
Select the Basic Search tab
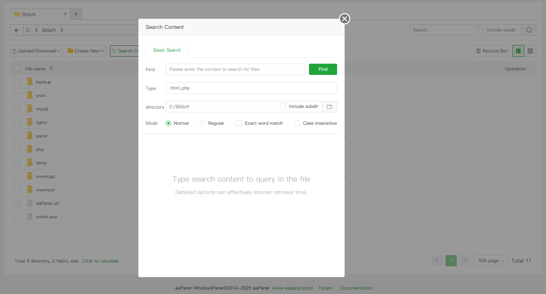click(167, 50)
